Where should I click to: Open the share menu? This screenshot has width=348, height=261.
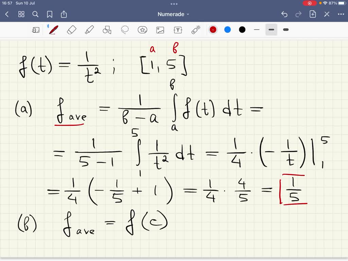pos(64,14)
